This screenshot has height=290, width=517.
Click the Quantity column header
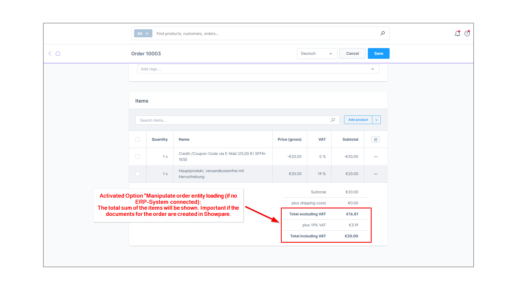tap(160, 139)
